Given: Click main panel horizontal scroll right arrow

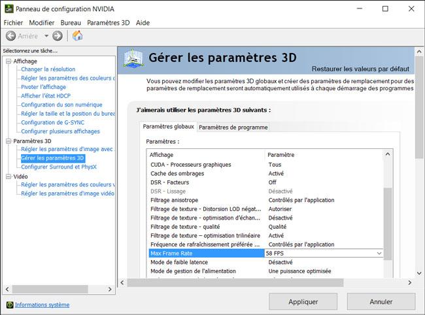Looking at the screenshot, I should tap(410, 283).
